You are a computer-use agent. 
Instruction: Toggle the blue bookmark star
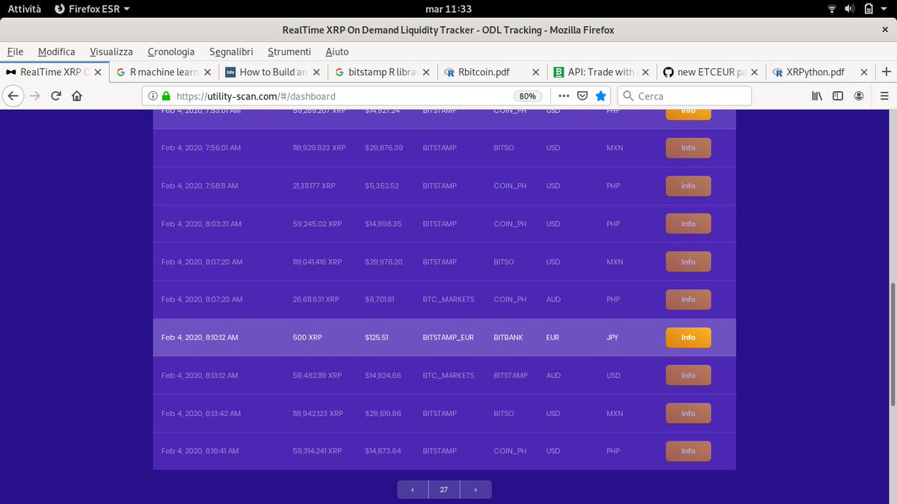pos(601,96)
